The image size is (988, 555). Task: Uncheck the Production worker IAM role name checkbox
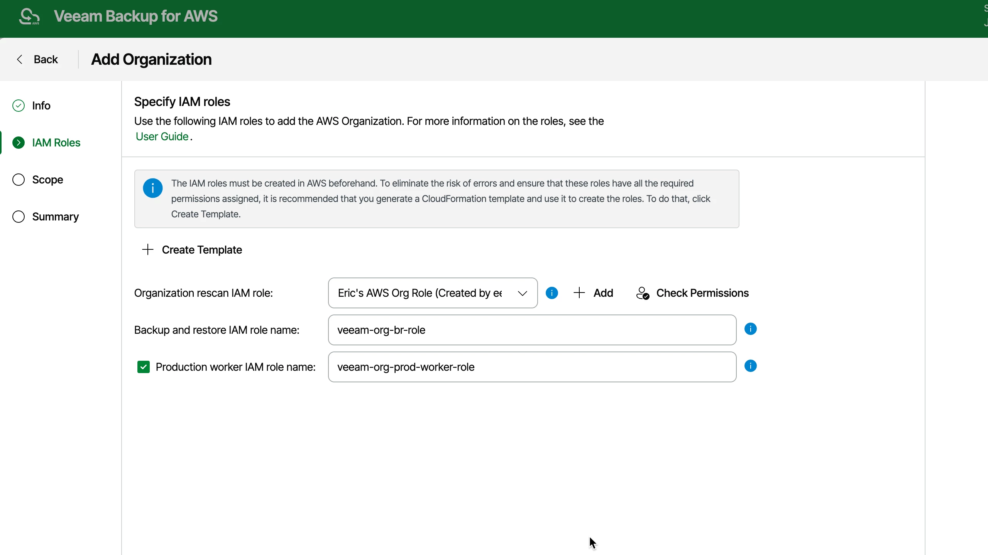coord(144,367)
